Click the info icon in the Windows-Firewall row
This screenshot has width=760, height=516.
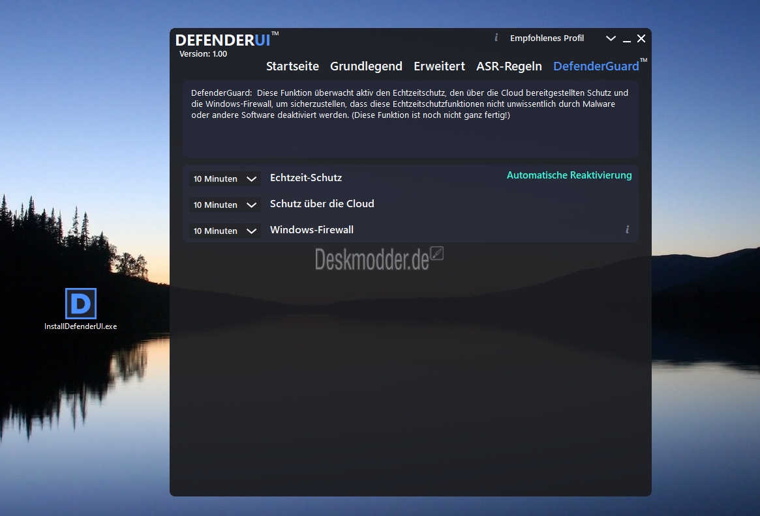[627, 229]
